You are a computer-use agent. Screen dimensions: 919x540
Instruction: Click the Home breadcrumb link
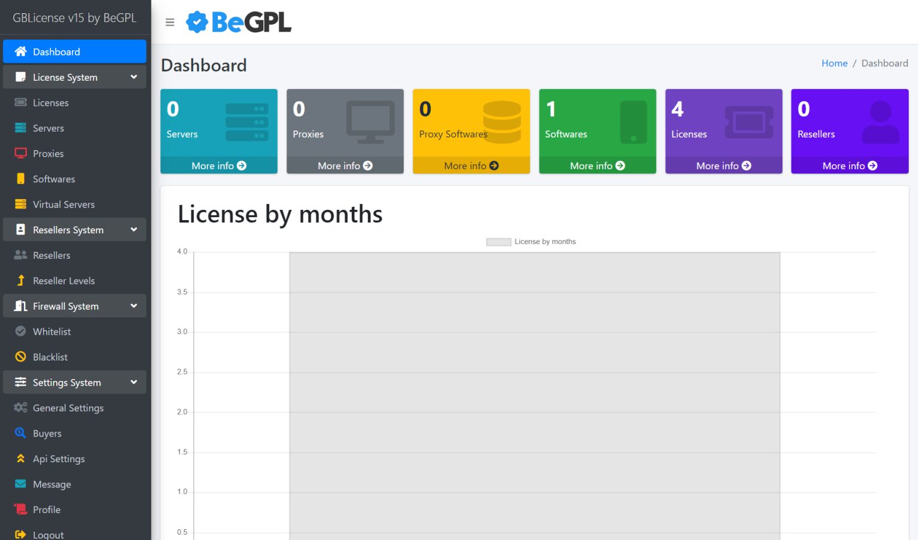coord(835,63)
